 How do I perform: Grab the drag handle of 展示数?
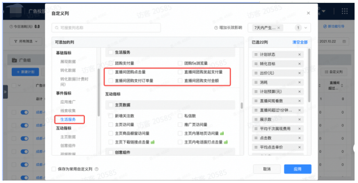point(256,119)
